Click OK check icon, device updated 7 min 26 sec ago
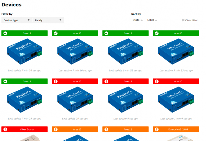The image size is (206, 141). point(5,33)
